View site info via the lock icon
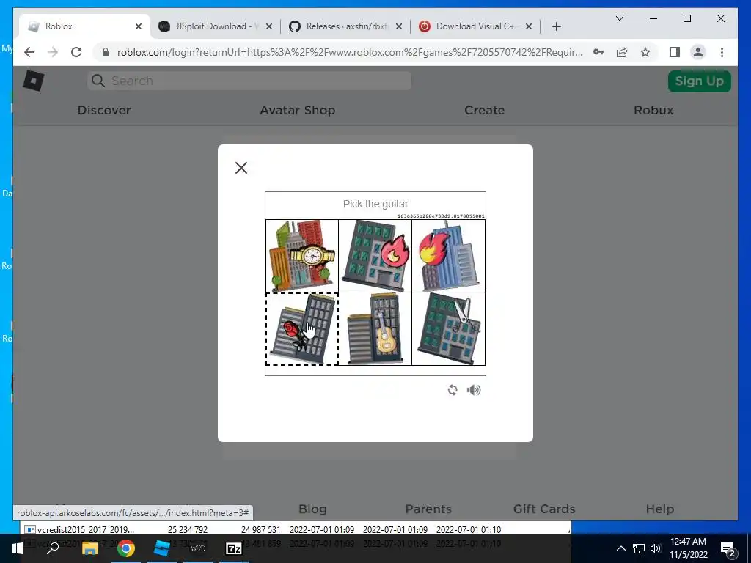Image resolution: width=751 pixels, height=563 pixels. [106, 52]
